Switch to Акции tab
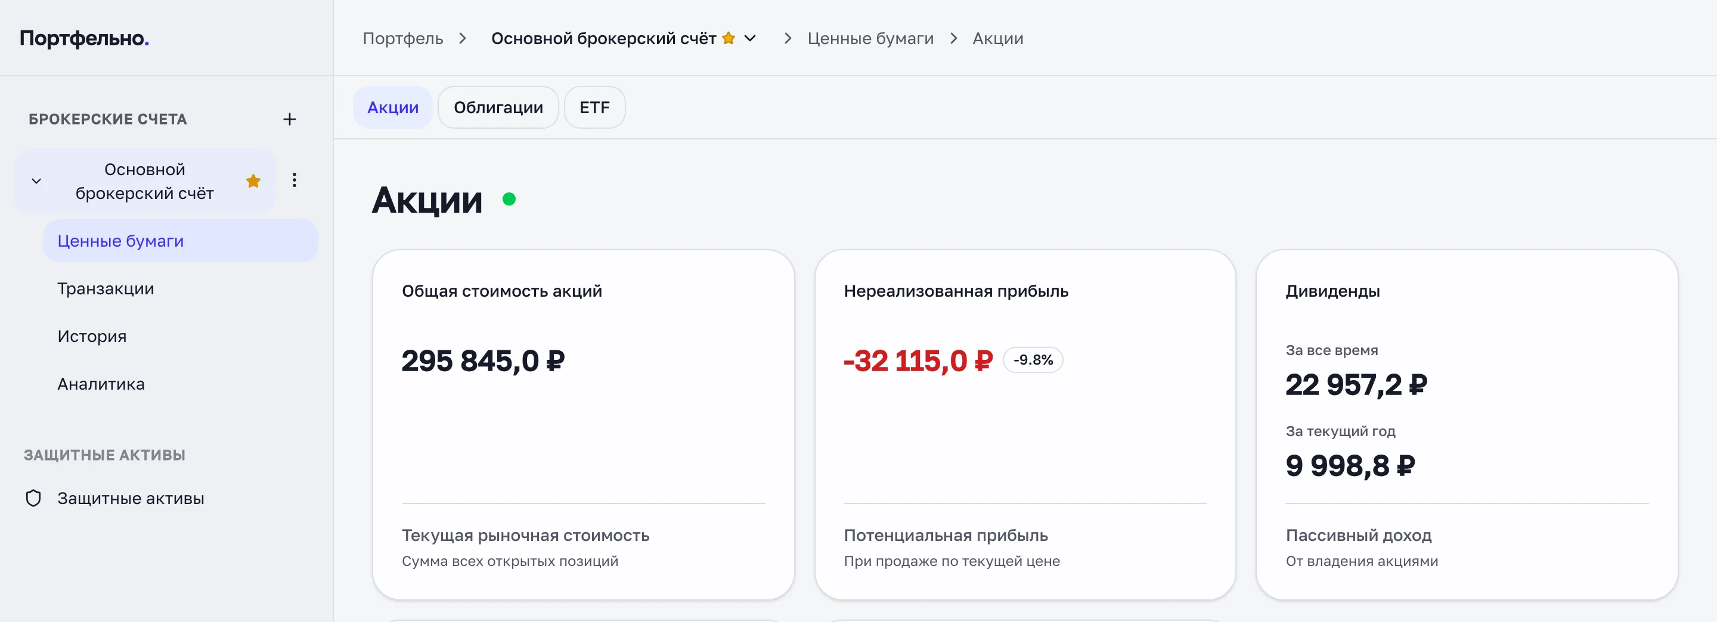Viewport: 1717px width, 622px height. 393,107
